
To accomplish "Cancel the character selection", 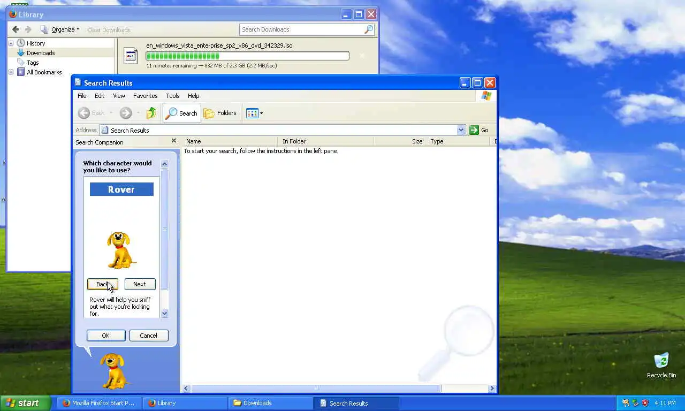I will click(x=149, y=336).
